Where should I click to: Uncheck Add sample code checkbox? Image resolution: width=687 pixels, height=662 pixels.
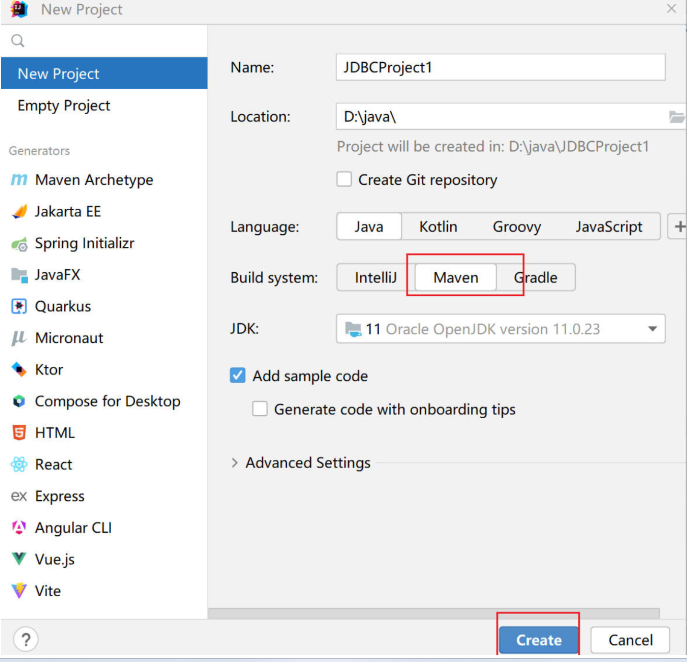238,375
